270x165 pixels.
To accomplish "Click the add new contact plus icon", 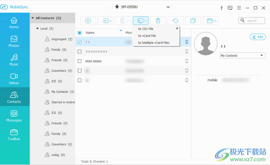I will (88, 21).
